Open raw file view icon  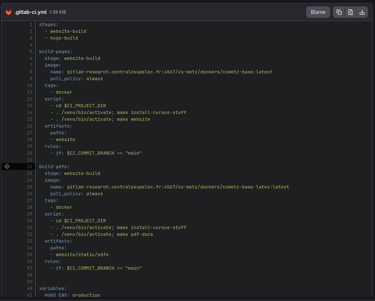click(350, 12)
